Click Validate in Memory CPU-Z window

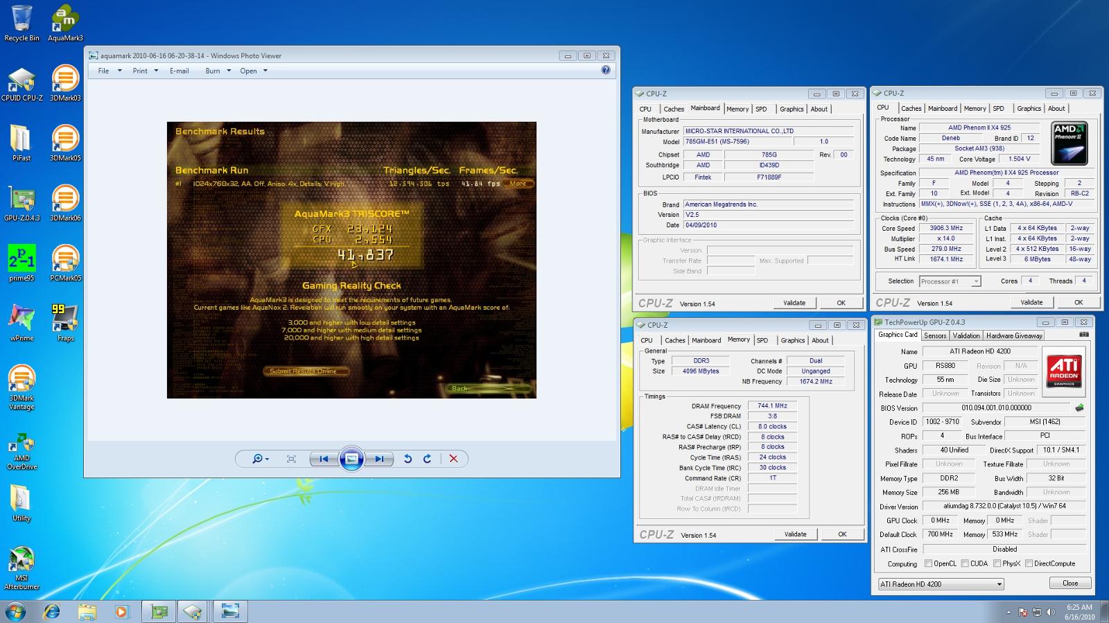[x=795, y=534]
